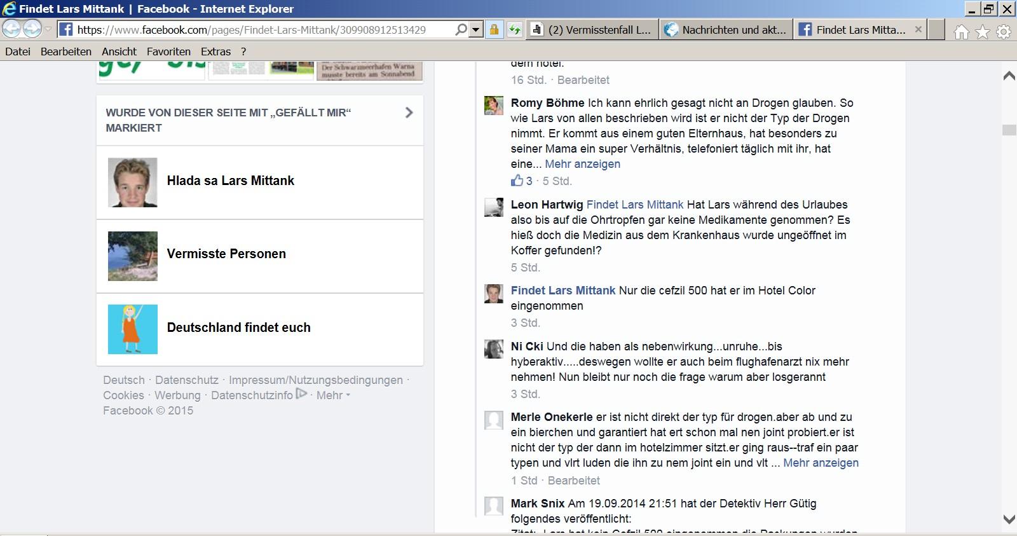Open the Datenschutz footer link
Screen dimensions: 1017x536
(187, 380)
